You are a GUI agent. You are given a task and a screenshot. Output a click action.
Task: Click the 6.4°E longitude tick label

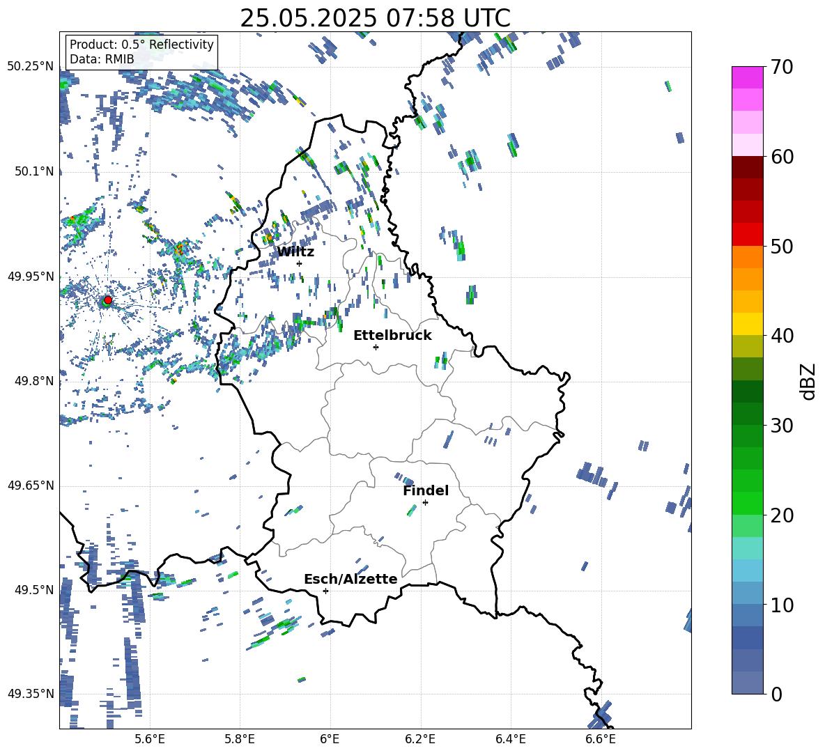tap(510, 739)
